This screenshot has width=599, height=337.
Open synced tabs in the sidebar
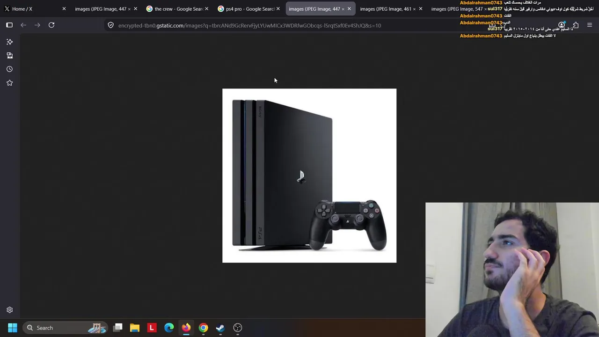[x=9, y=55]
